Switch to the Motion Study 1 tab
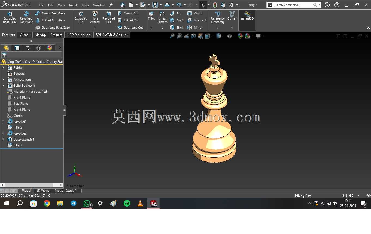Screen dimensions: 371x234 pos(66,191)
